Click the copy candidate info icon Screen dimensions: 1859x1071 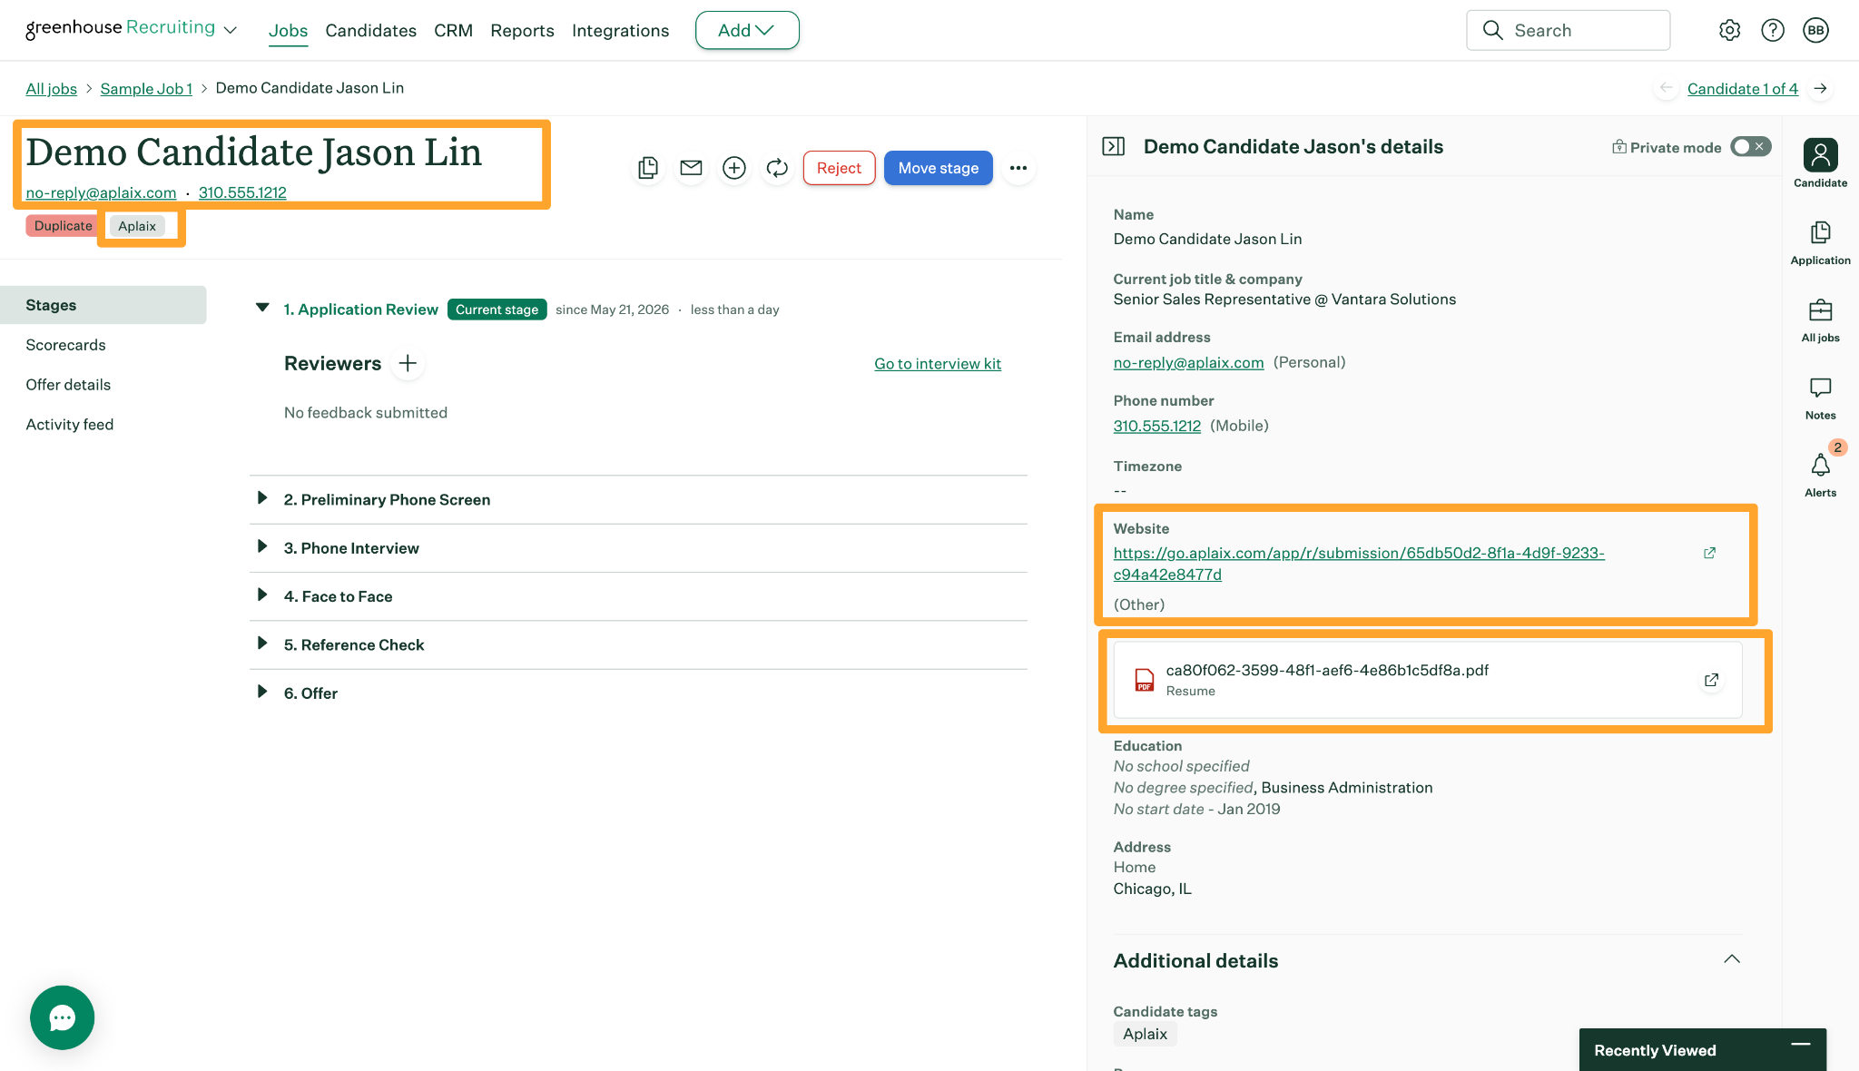coord(648,168)
